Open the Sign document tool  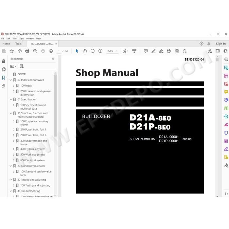pos(161,51)
